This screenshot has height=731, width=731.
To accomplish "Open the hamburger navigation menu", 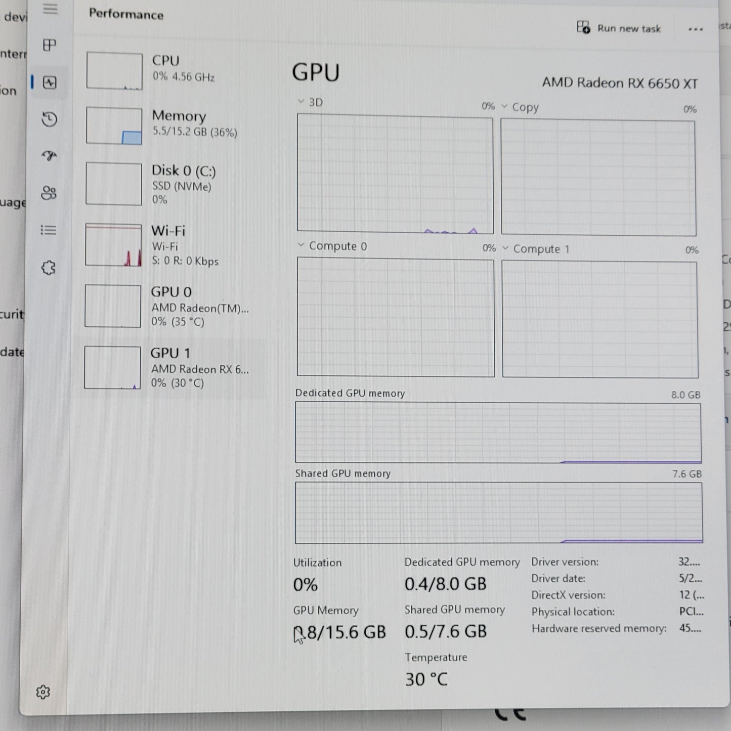I will pos(50,9).
